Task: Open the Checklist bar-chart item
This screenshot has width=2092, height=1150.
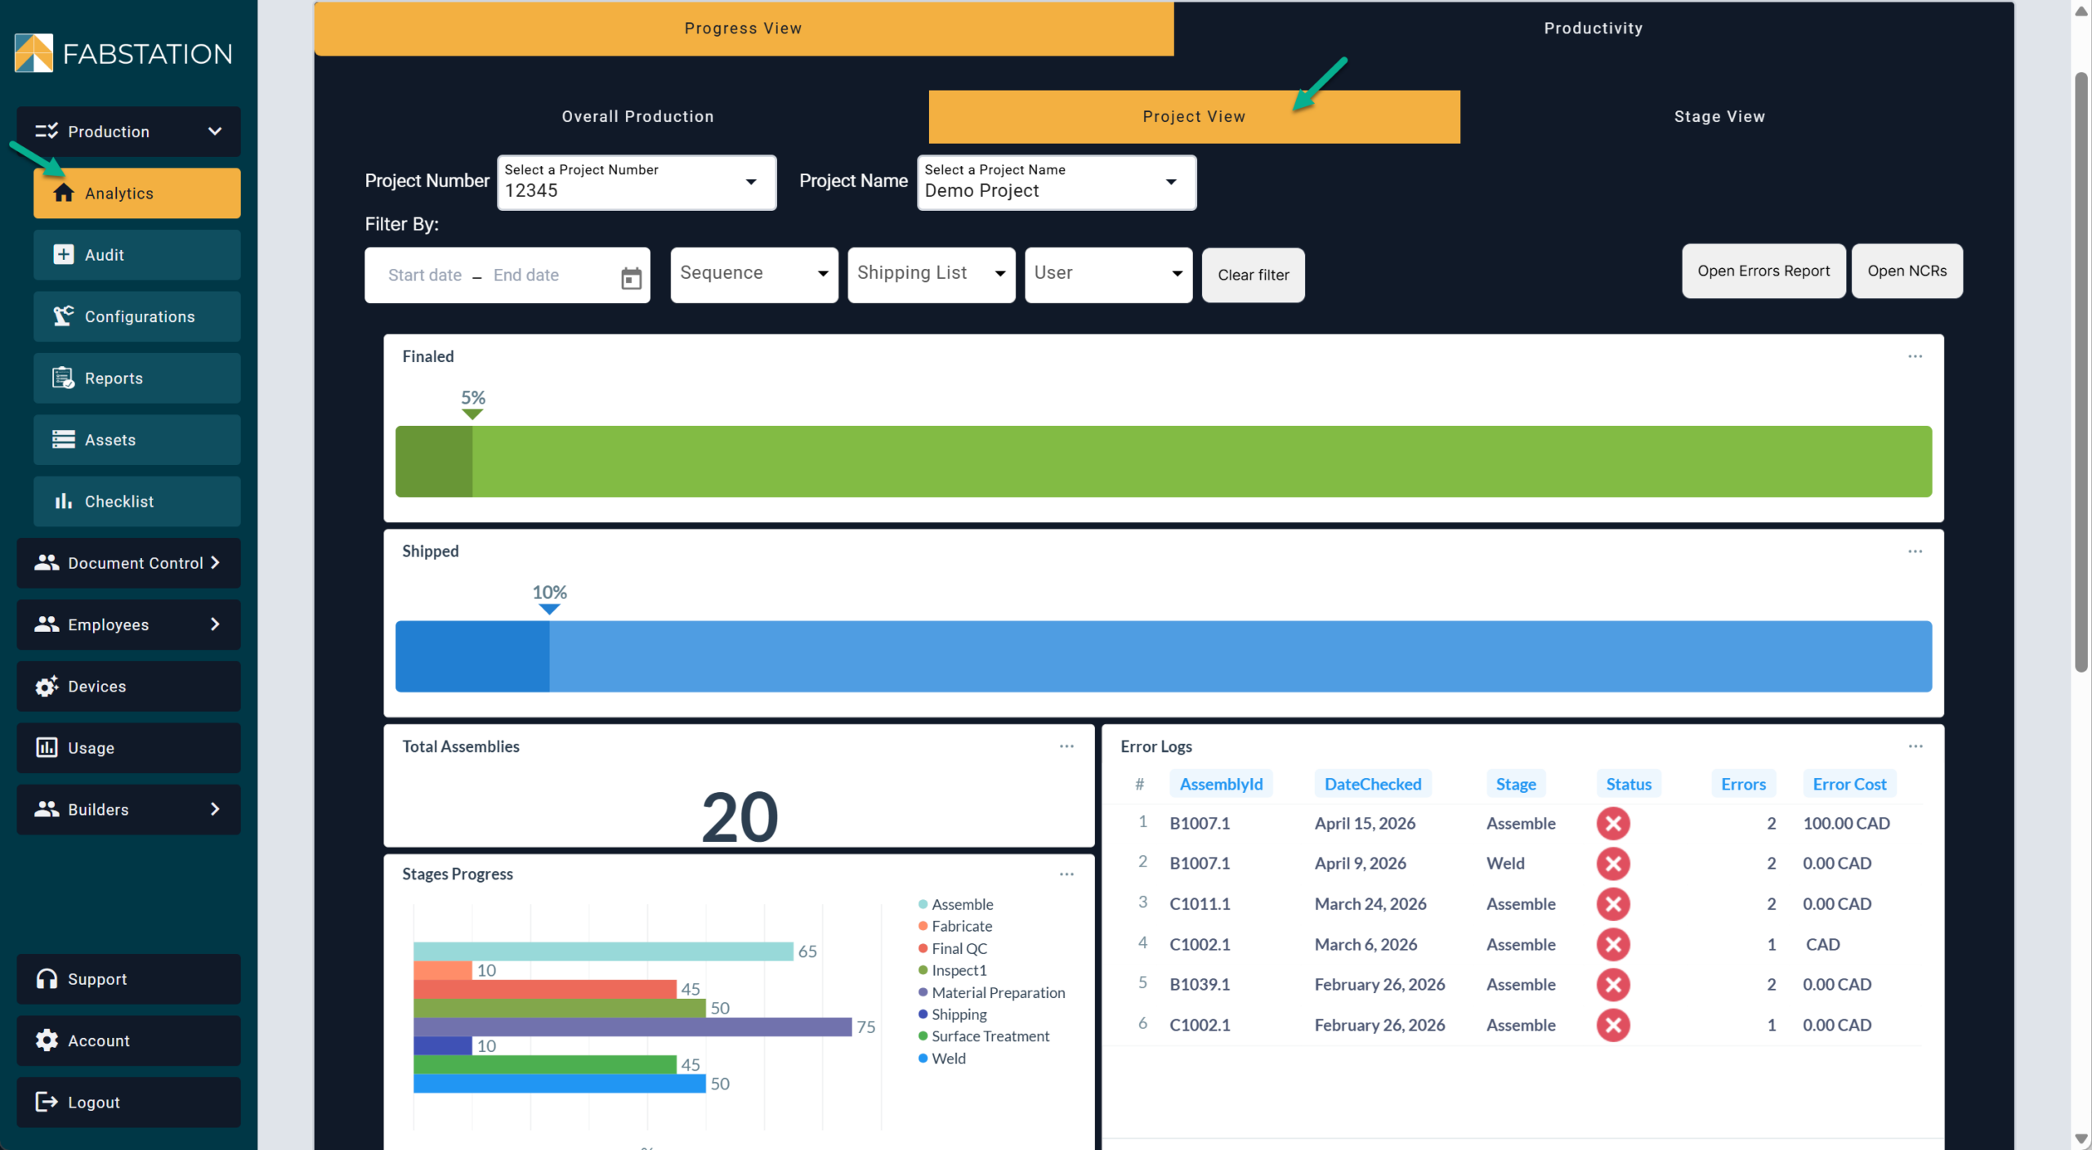Action: (x=136, y=501)
